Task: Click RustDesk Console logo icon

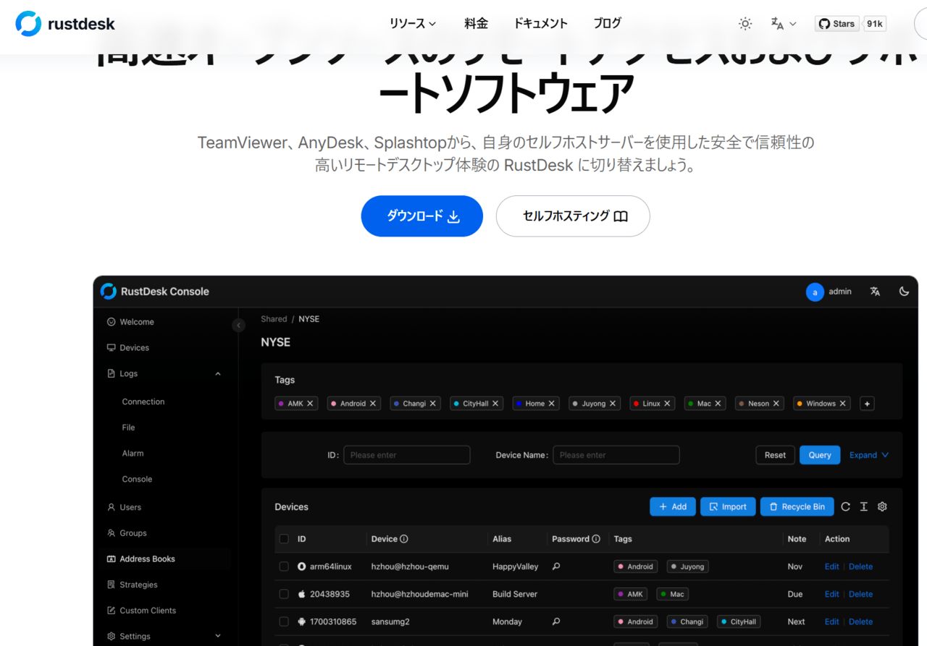Action: tap(109, 291)
